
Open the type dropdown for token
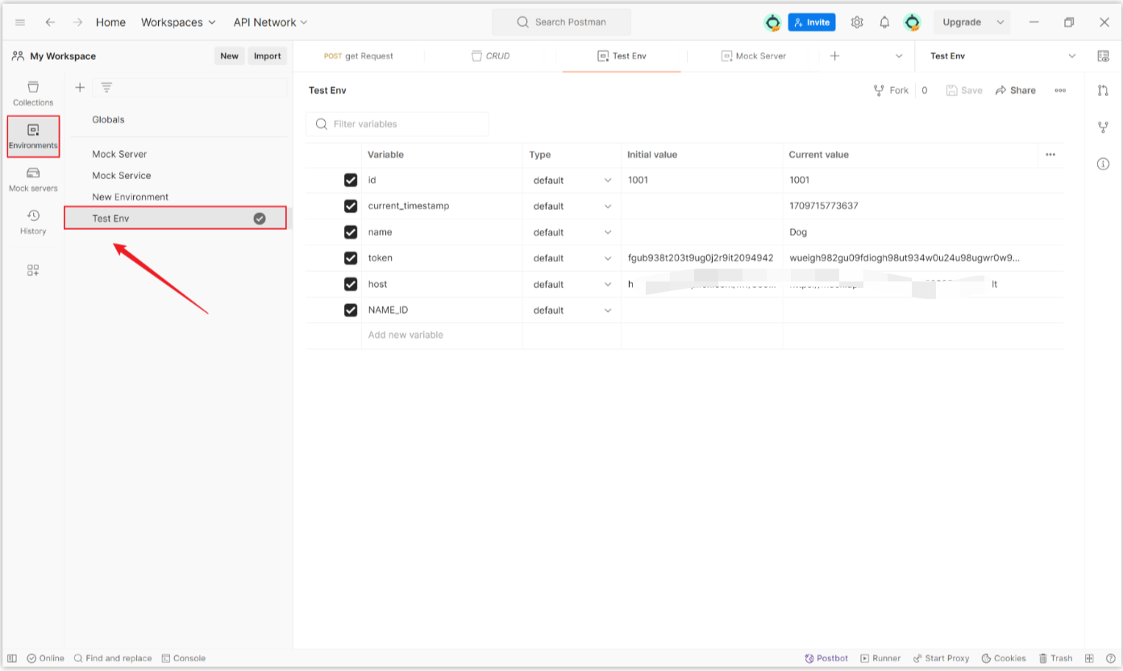point(572,258)
